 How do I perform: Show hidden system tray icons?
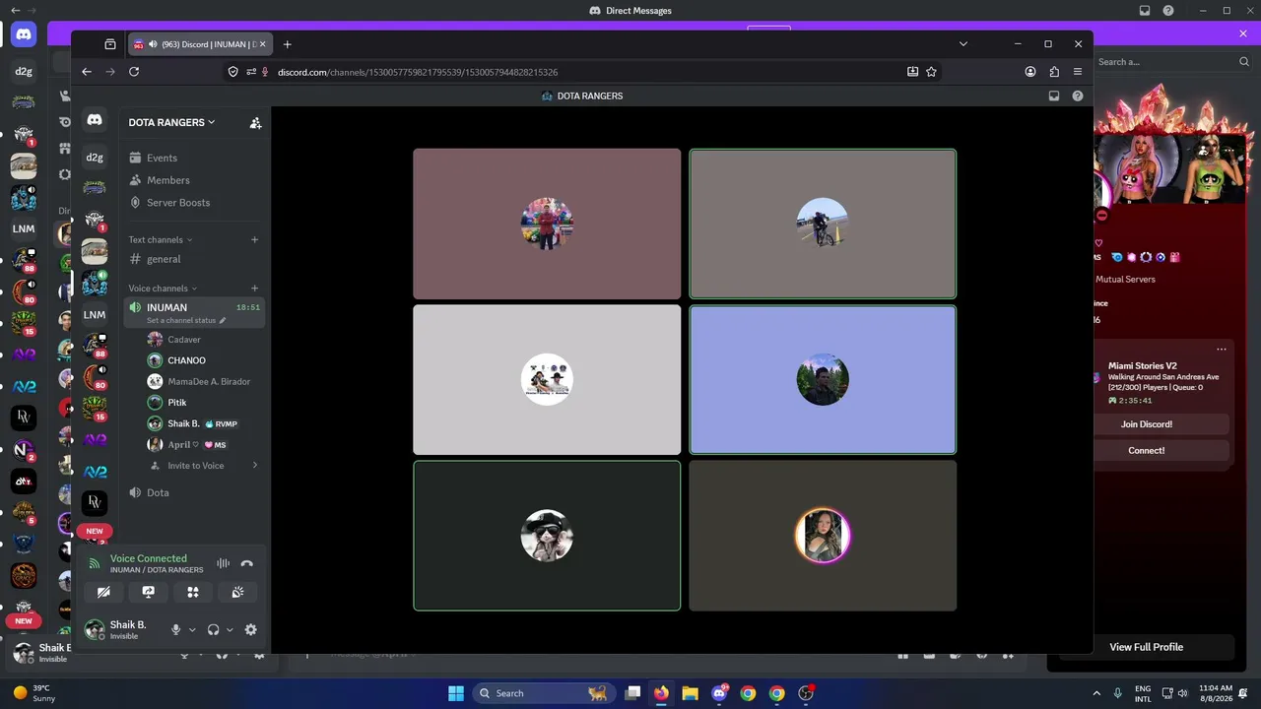(x=1096, y=693)
